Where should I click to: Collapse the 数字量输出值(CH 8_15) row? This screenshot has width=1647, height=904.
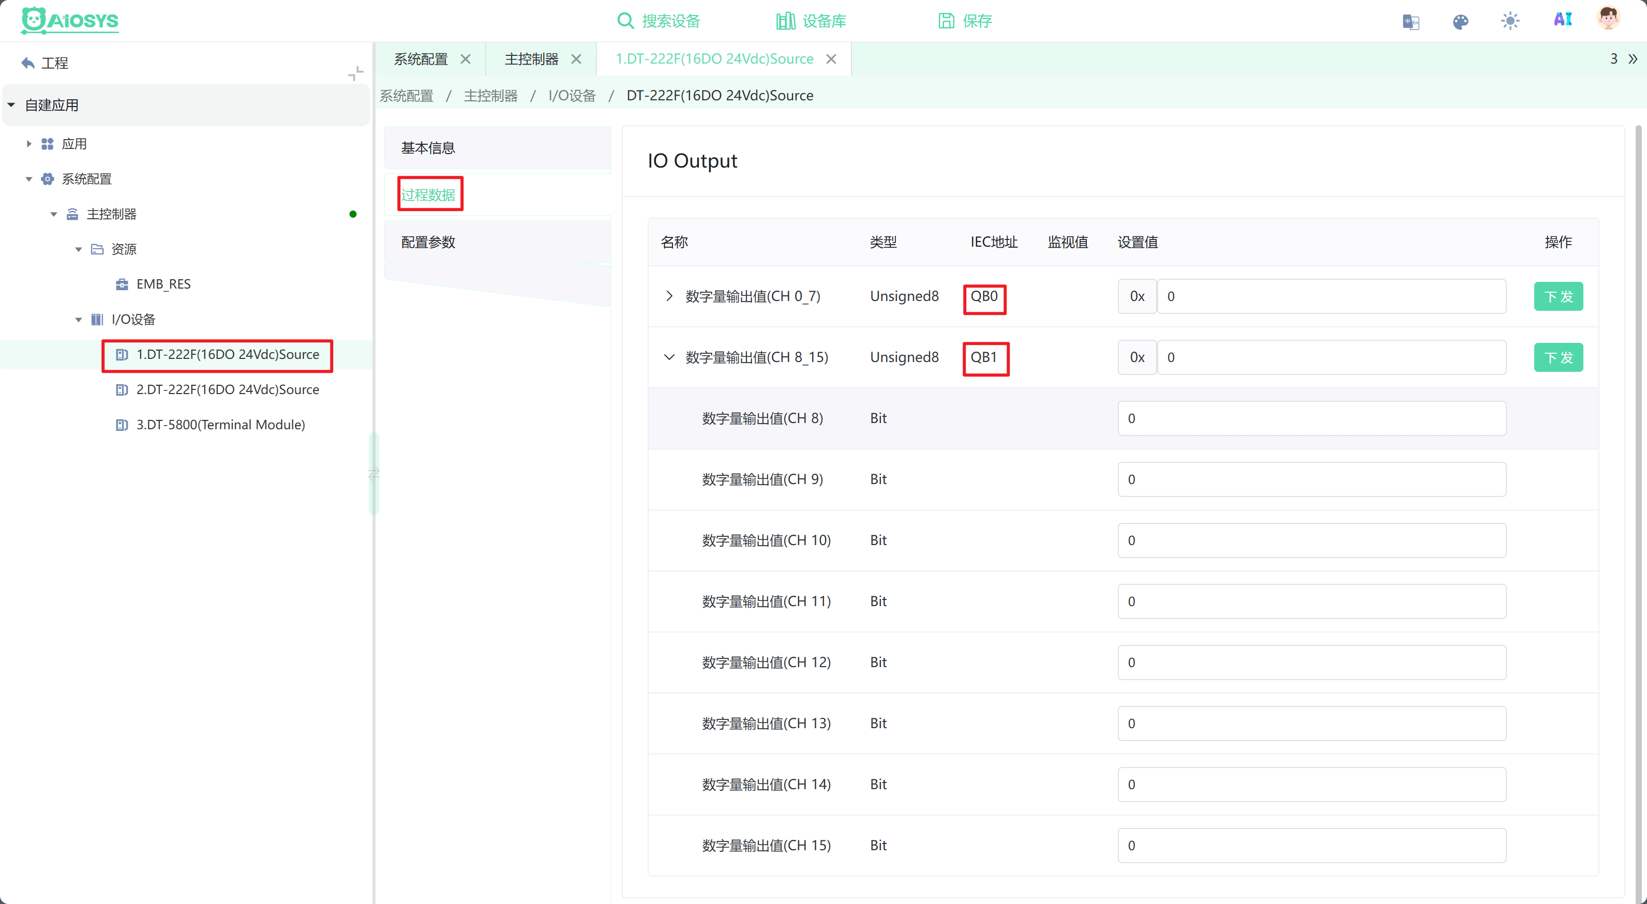[x=669, y=357]
